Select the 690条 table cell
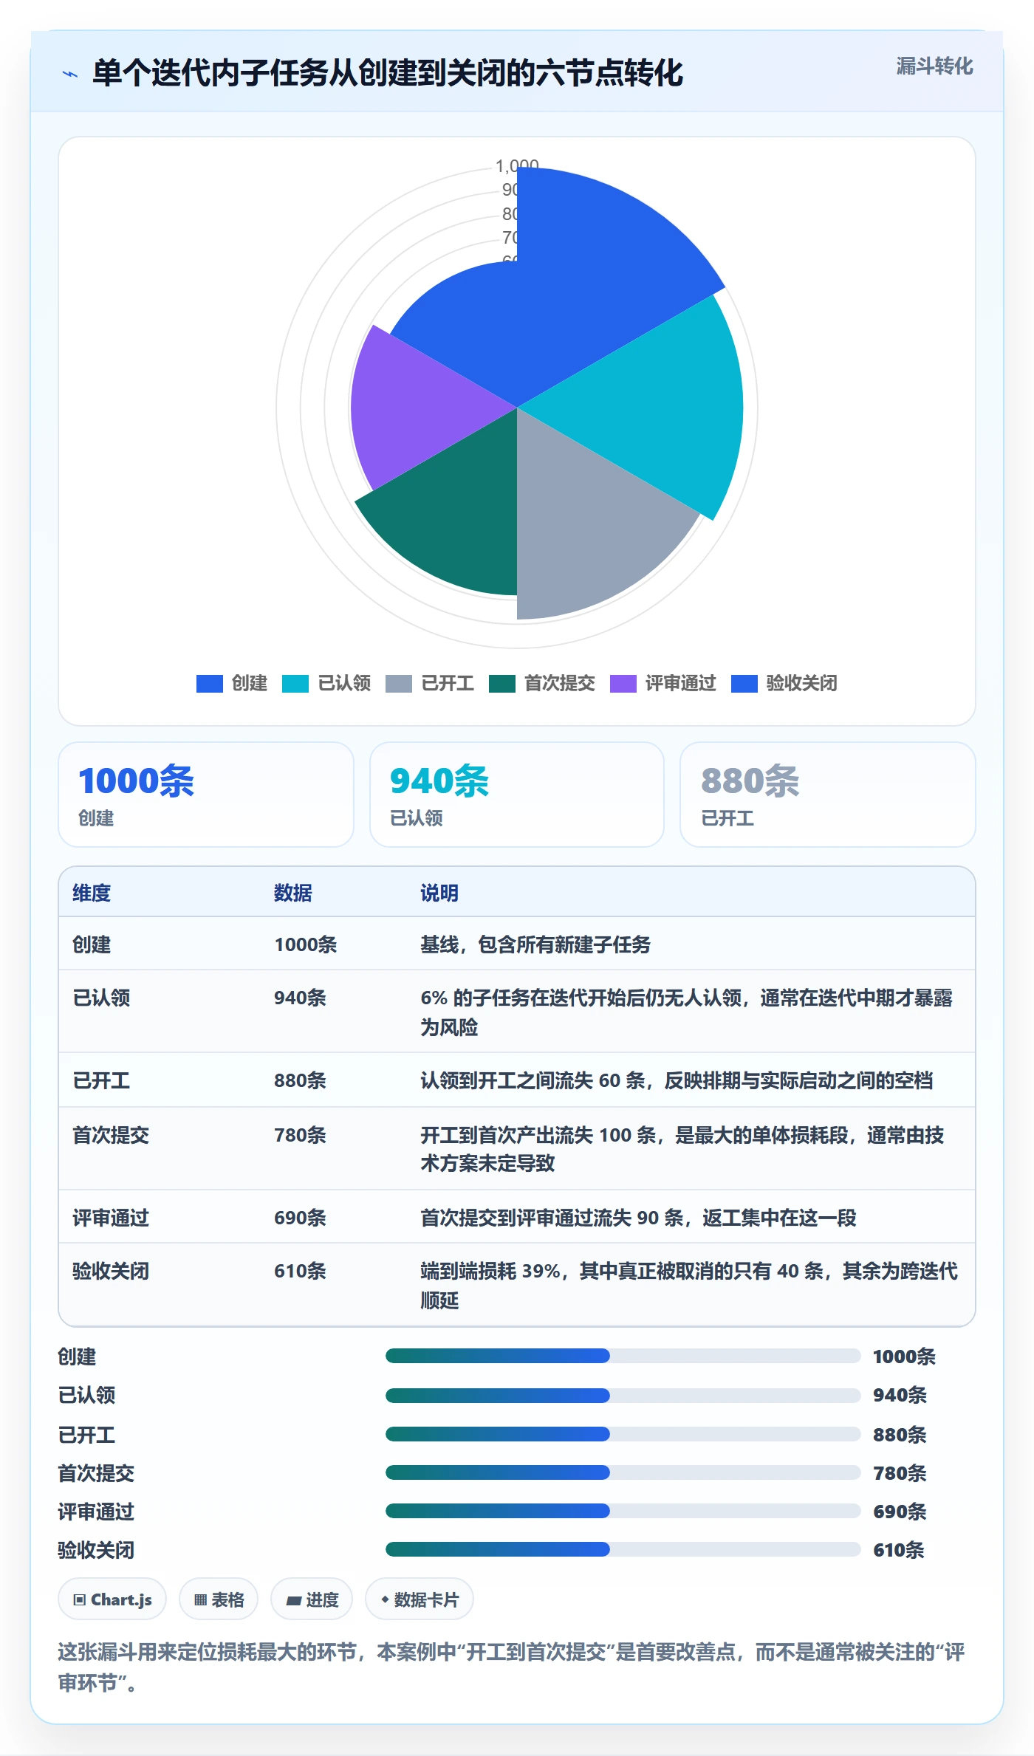Viewport: 1034px width, 1756px height. click(301, 1218)
